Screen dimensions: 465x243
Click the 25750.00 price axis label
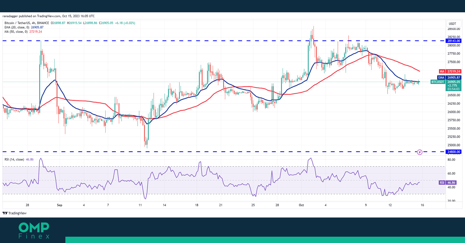pyautogui.click(x=454, y=120)
